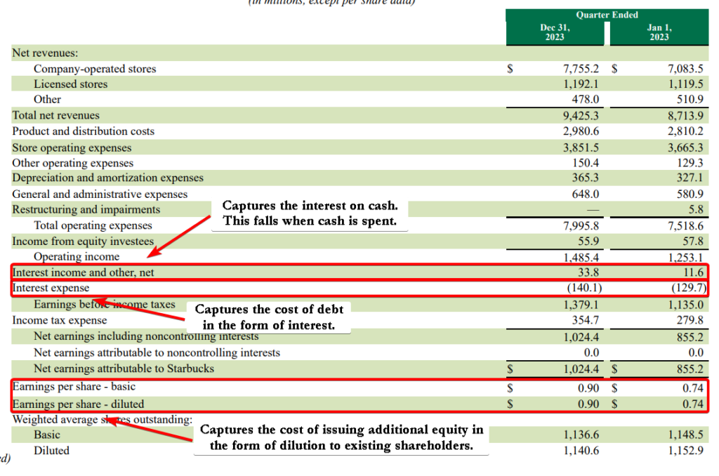Click the value 7,755.2 for company-operated stores
719x476 pixels.
(581, 69)
